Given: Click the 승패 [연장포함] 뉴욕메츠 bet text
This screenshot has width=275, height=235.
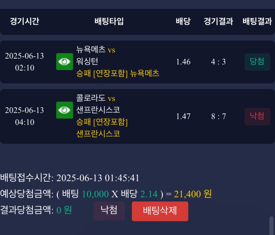Looking at the screenshot, I should [118, 73].
